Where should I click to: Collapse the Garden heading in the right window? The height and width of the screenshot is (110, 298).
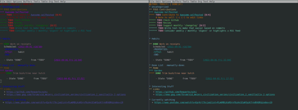tap(156, 70)
